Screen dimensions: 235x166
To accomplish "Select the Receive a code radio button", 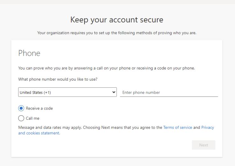I will [x=21, y=108].
